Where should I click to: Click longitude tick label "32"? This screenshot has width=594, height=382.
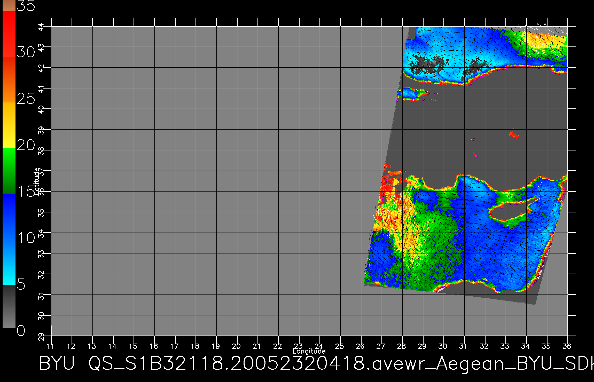(x=484, y=346)
